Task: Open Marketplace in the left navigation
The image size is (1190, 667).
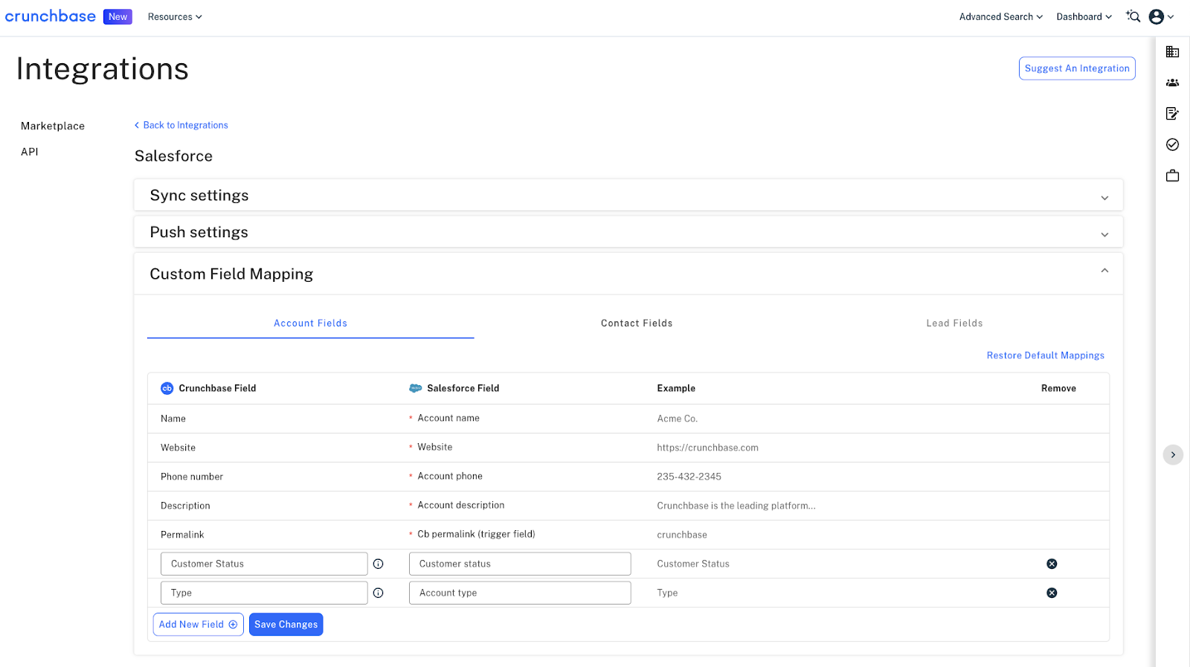Action: 53,126
